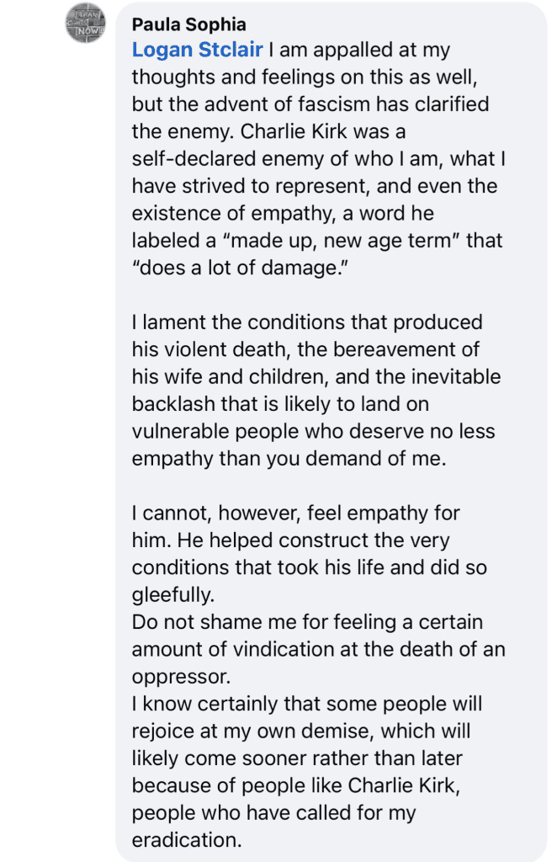Screen dimensions: 557x862
Task: Click the line "his violent death, the bereavement"
Action: (x=307, y=349)
